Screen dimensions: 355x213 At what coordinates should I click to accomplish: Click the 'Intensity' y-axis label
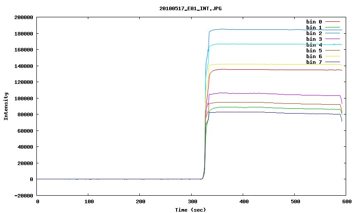coord(6,106)
